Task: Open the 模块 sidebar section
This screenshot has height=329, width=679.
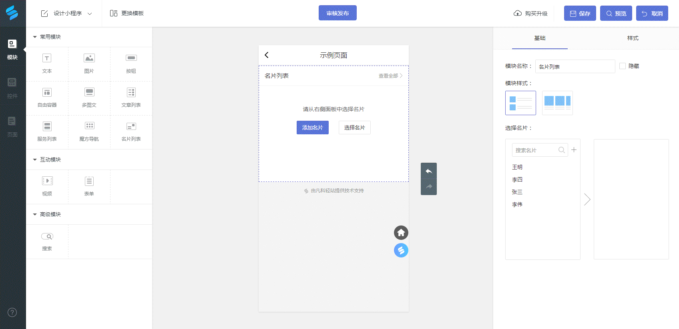Action: tap(12, 50)
